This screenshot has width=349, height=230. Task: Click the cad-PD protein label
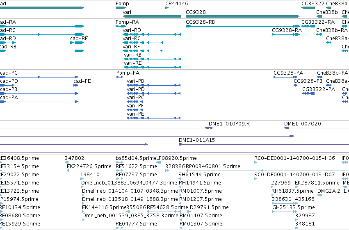click(9, 81)
